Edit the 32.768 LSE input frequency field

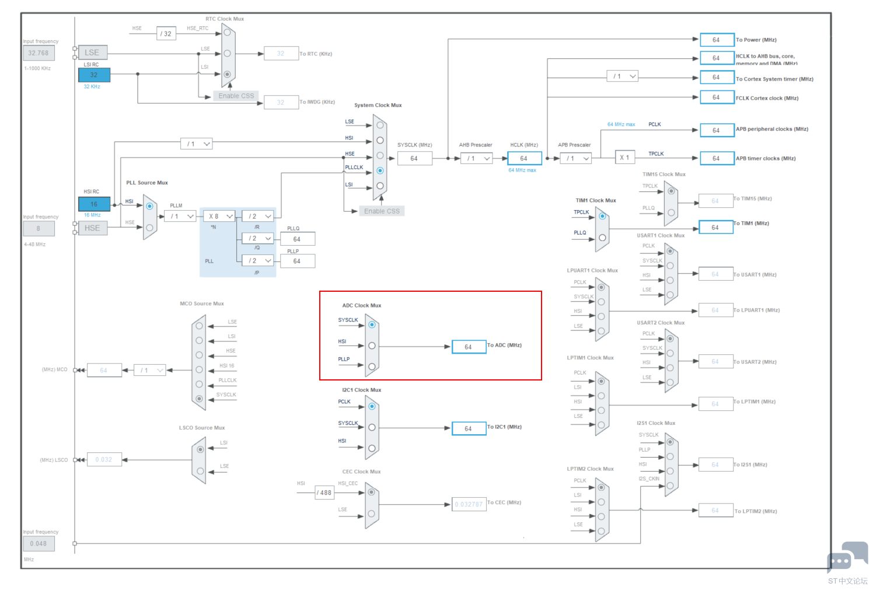(x=39, y=53)
